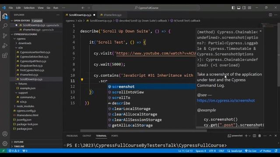Split the editor to the right
Viewport: 280px width, 157px height.
point(270,15)
